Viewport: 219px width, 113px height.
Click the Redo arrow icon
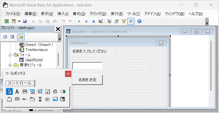[71, 21]
